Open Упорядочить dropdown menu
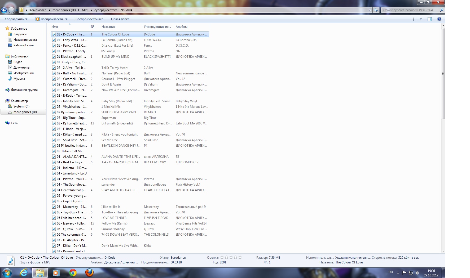Screen dimensions: 470x278 tap(16, 19)
